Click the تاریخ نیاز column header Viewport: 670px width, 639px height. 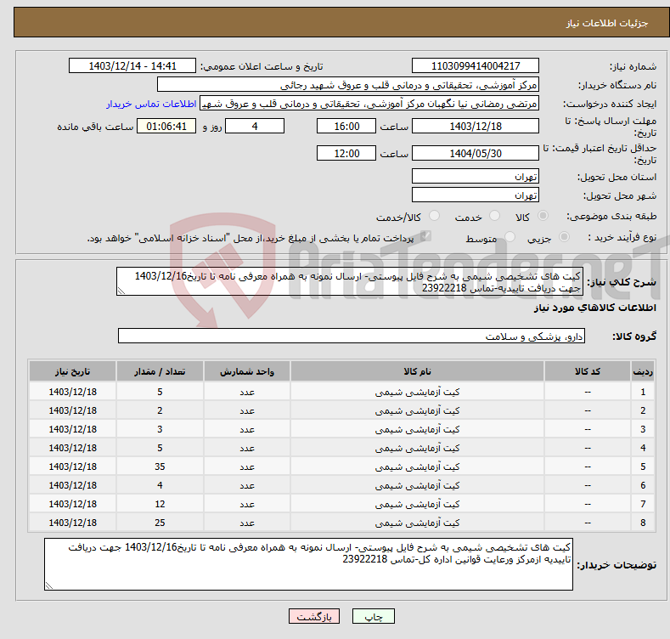point(73,371)
